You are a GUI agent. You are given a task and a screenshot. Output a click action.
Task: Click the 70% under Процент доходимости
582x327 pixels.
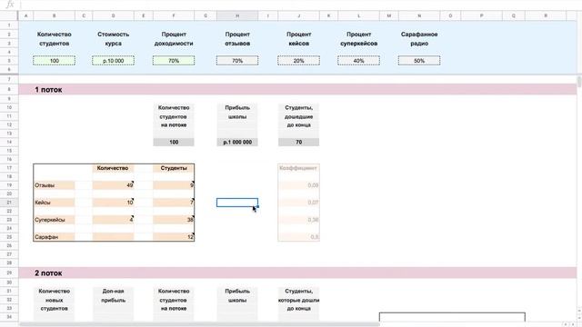174,61
